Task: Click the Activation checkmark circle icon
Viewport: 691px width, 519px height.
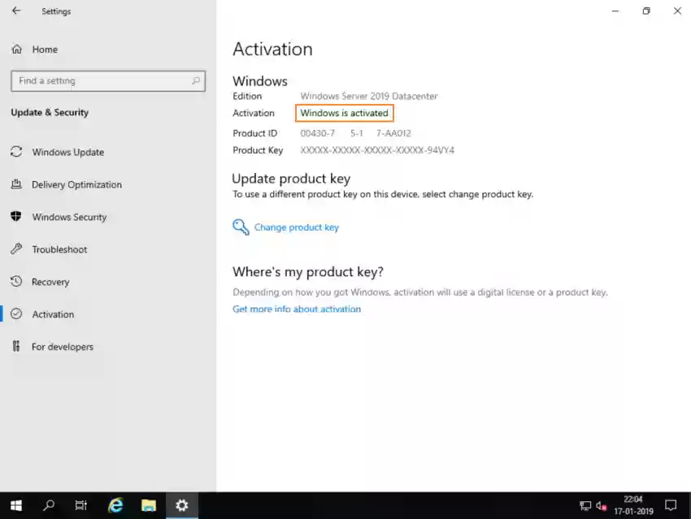Action: [x=16, y=314]
